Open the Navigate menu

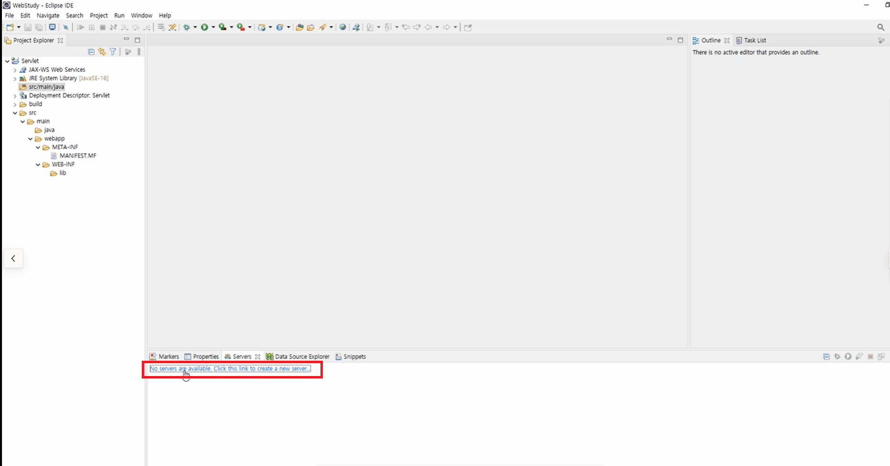click(48, 15)
